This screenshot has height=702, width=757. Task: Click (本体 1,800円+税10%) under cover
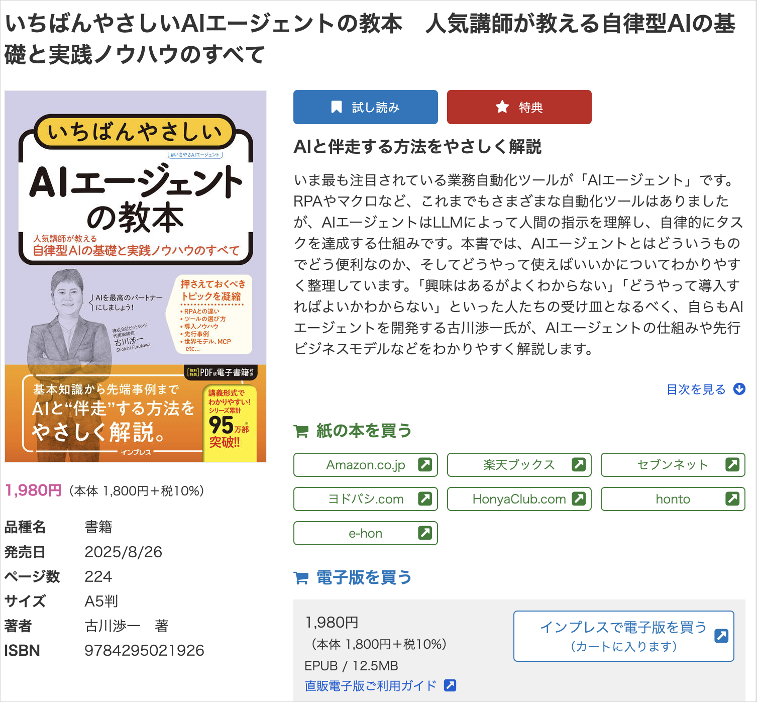tap(136, 491)
